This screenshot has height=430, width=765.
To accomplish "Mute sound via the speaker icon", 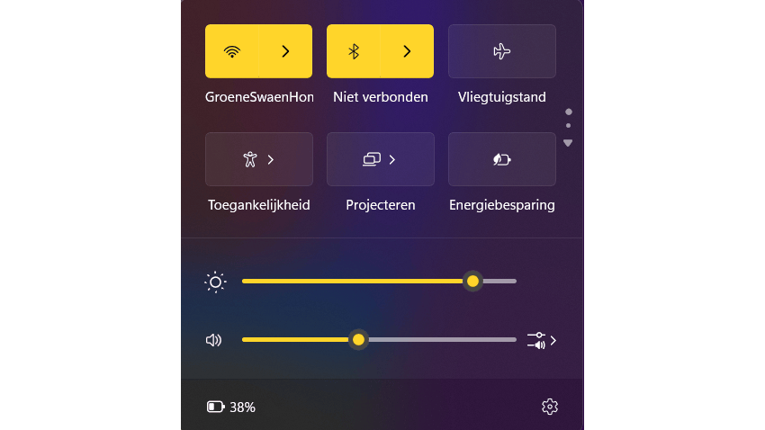I will (x=214, y=340).
